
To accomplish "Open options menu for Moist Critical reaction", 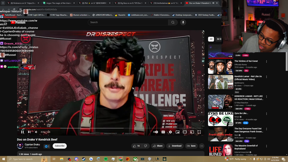I will [x=266, y=97].
